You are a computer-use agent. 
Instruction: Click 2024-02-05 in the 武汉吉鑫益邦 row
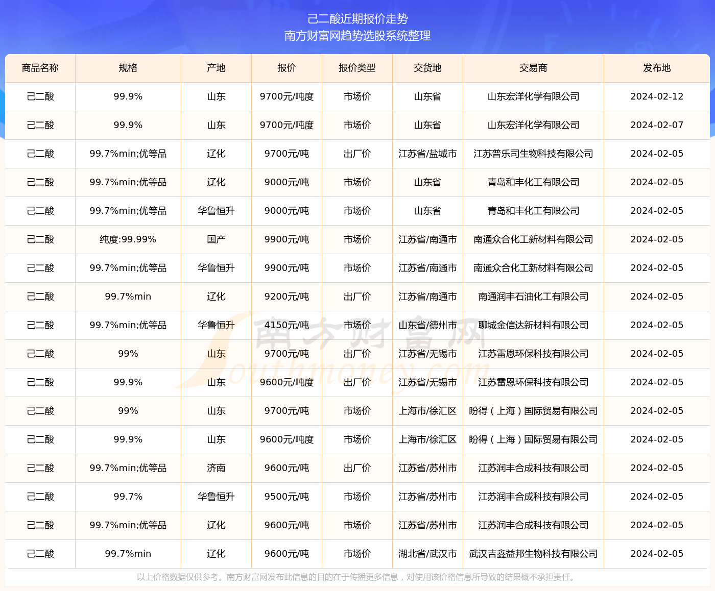click(x=657, y=554)
